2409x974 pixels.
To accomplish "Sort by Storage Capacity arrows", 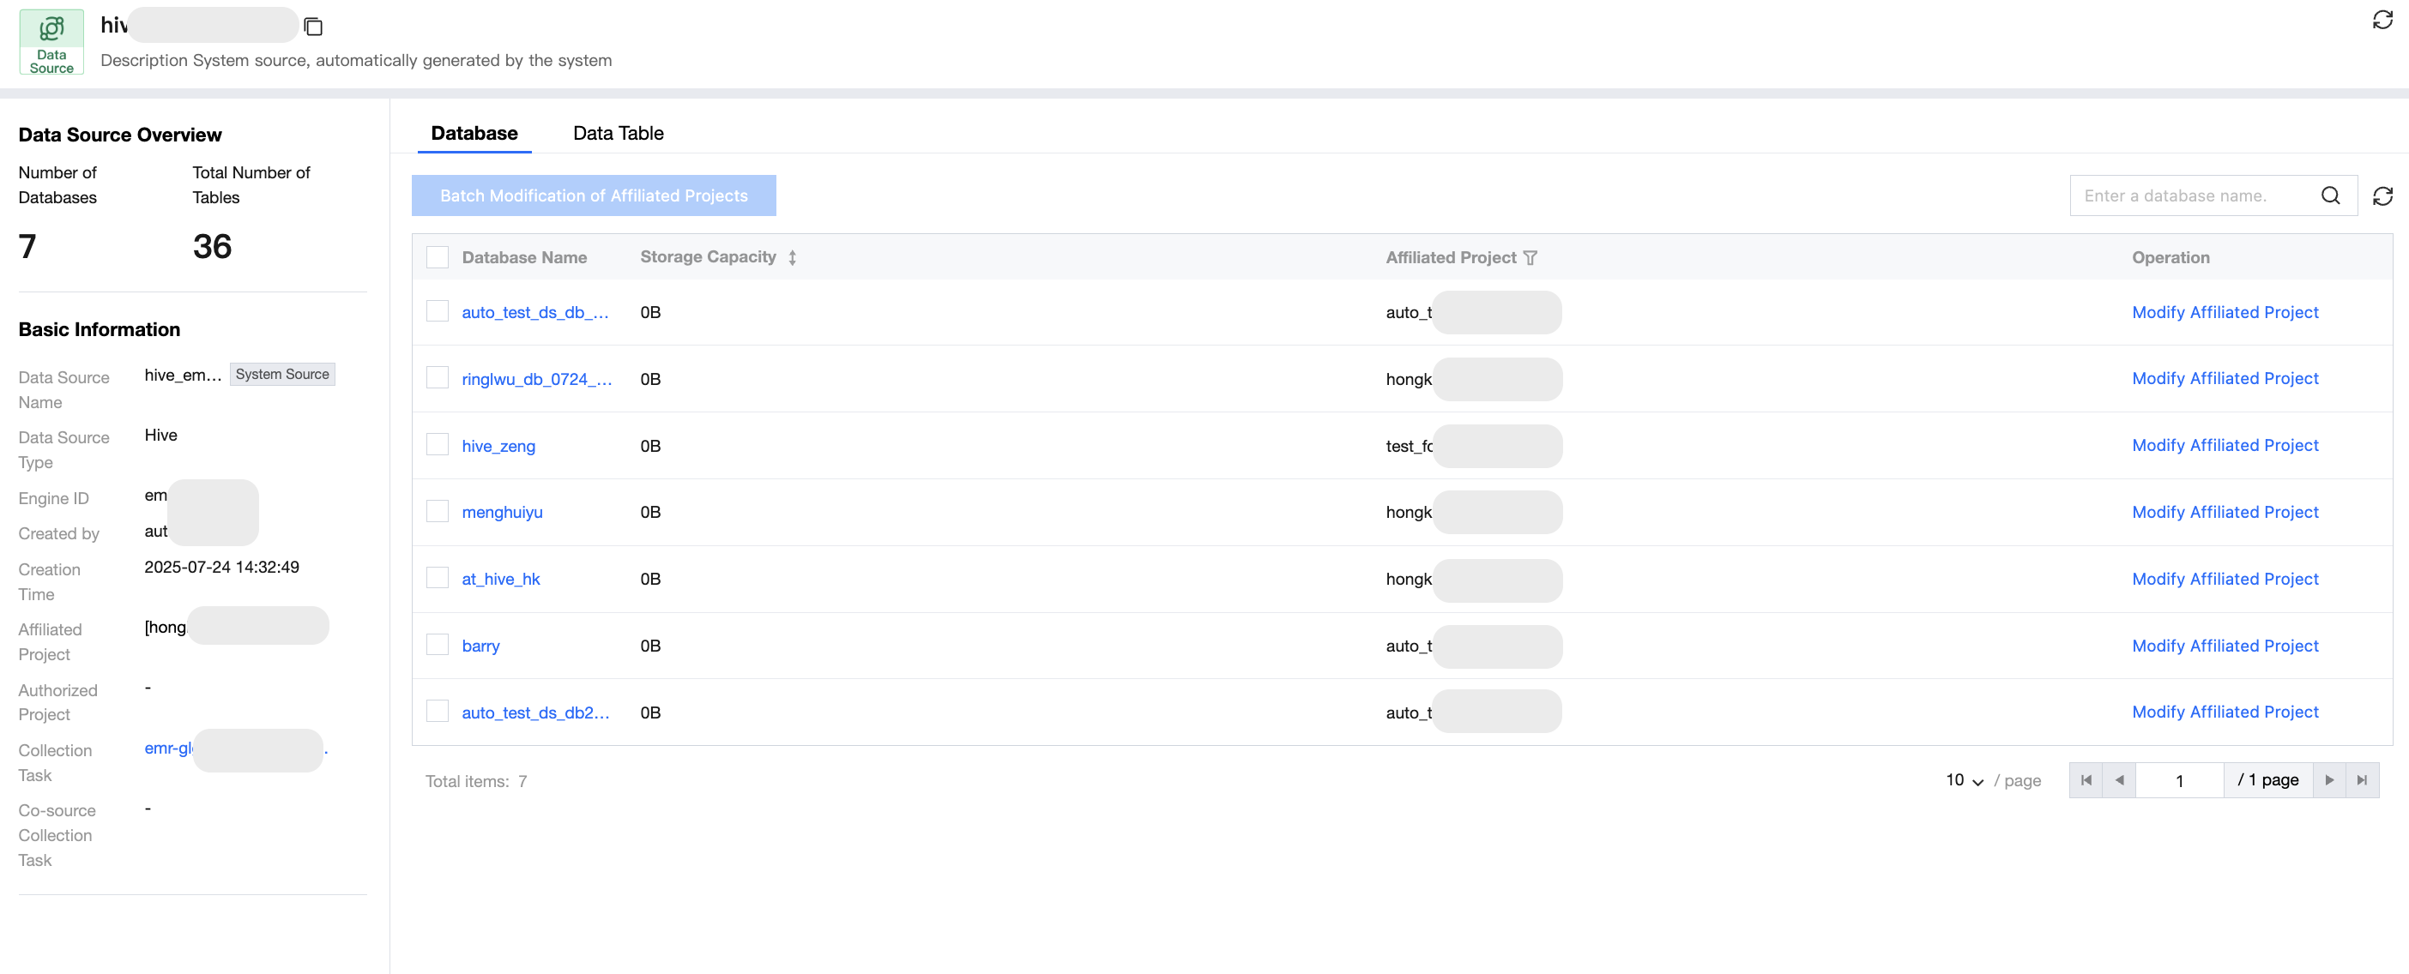I will pos(792,257).
